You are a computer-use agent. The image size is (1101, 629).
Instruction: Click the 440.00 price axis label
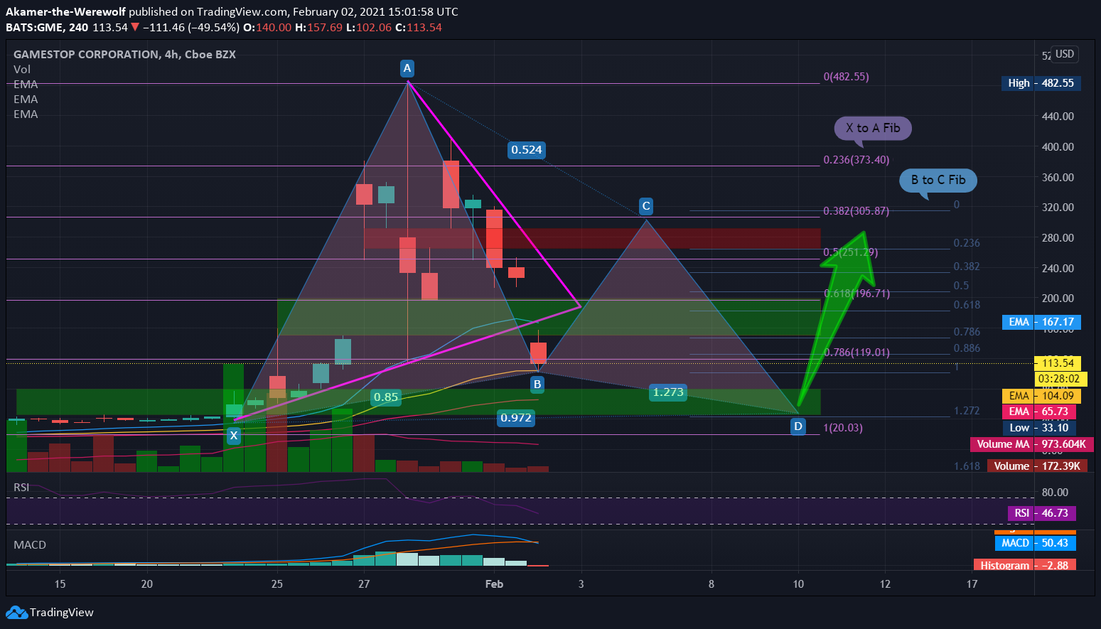[1058, 117]
